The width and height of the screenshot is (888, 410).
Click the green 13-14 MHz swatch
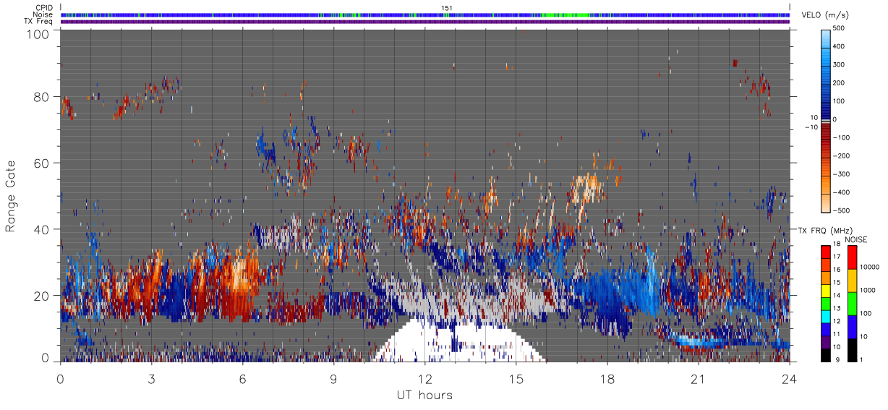(x=826, y=304)
